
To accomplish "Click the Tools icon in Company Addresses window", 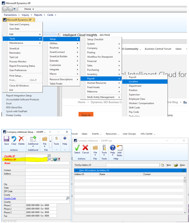I will point(104,148).
